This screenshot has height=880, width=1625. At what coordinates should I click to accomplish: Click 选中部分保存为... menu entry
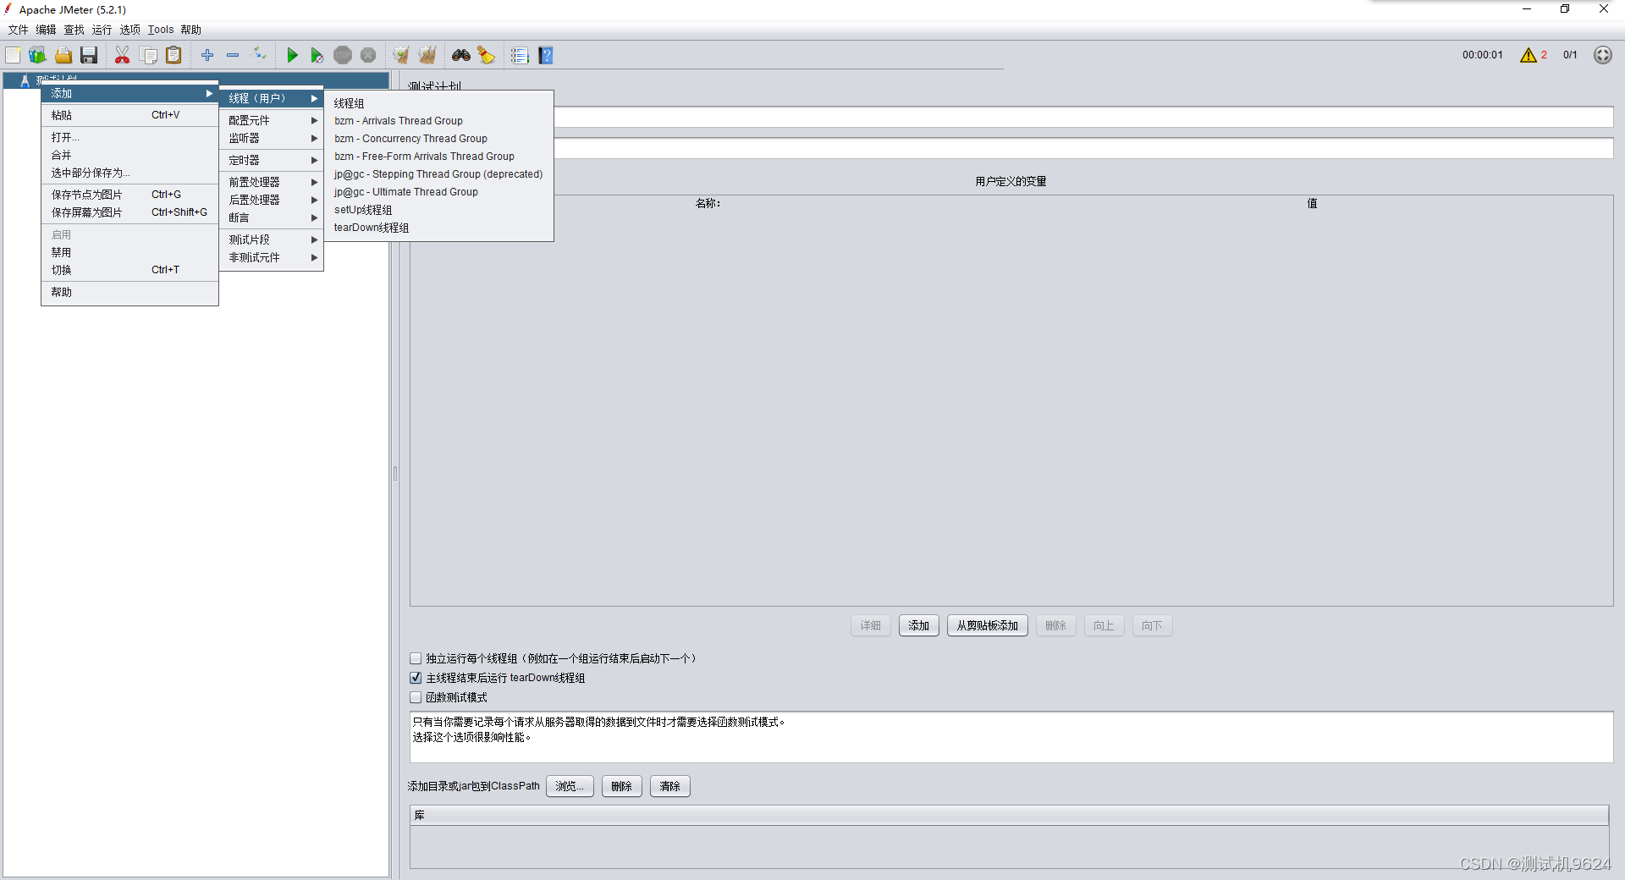[130, 173]
